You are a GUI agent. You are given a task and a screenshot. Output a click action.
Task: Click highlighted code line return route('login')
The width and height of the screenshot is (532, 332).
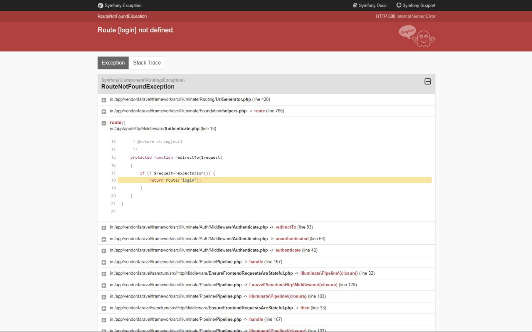click(275, 180)
